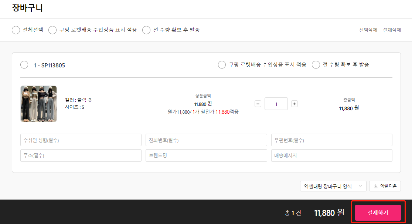Toggle the 전체선택 select-all checkbox
This screenshot has width=412, height=224.
[16, 30]
